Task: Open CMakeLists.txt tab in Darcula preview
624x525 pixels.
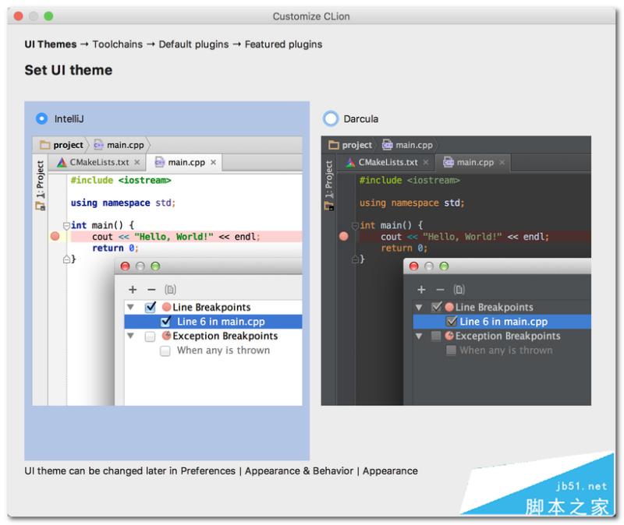Action: [386, 162]
